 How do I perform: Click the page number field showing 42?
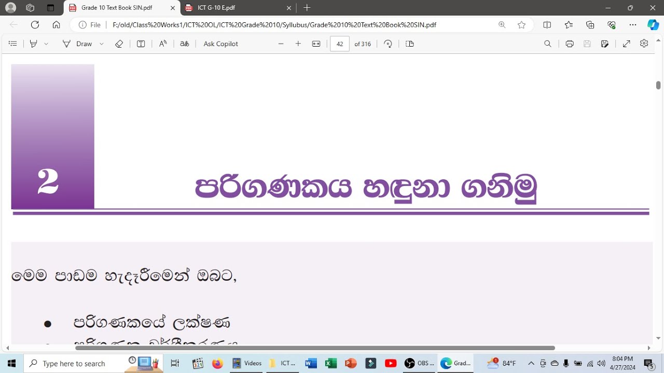click(x=340, y=44)
